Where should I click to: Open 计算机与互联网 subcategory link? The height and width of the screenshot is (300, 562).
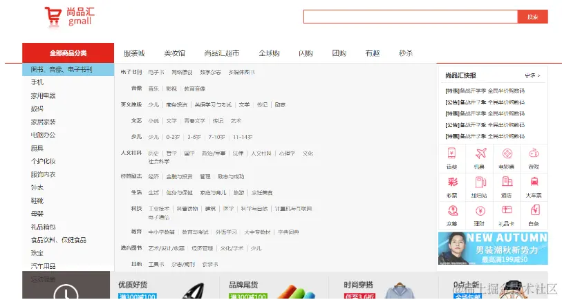pos(293,209)
